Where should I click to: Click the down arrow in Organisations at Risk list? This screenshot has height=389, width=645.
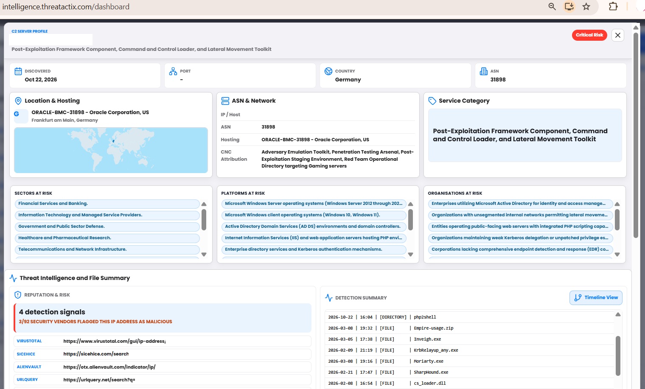(617, 255)
